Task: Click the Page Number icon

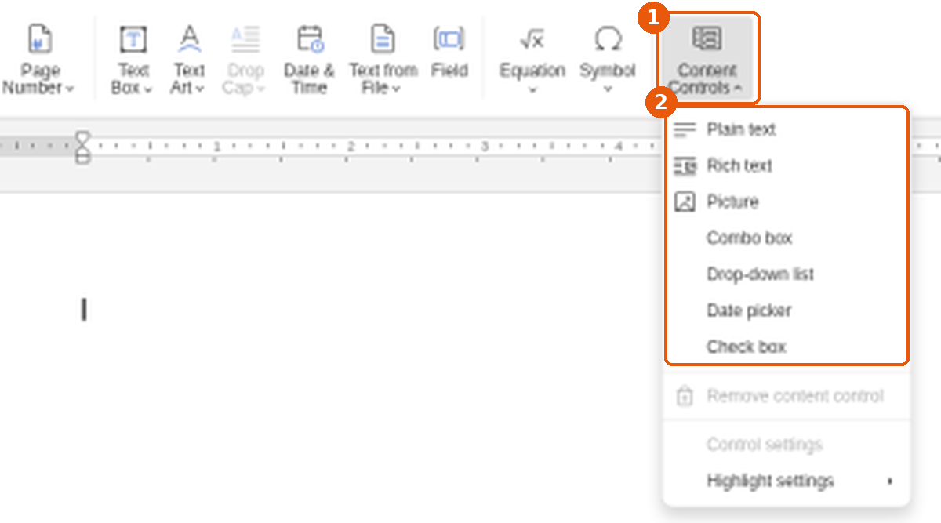Action: click(x=39, y=38)
